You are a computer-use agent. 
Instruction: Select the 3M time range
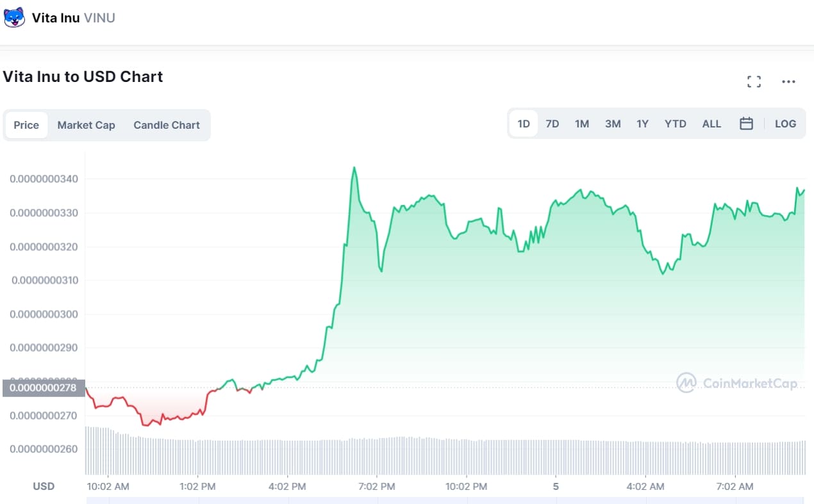(613, 124)
